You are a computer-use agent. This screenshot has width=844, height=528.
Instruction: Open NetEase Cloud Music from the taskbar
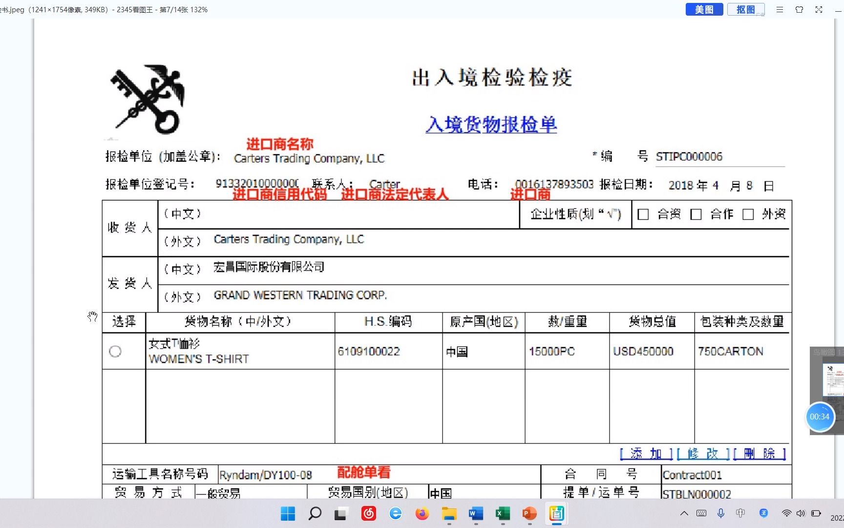point(369,513)
